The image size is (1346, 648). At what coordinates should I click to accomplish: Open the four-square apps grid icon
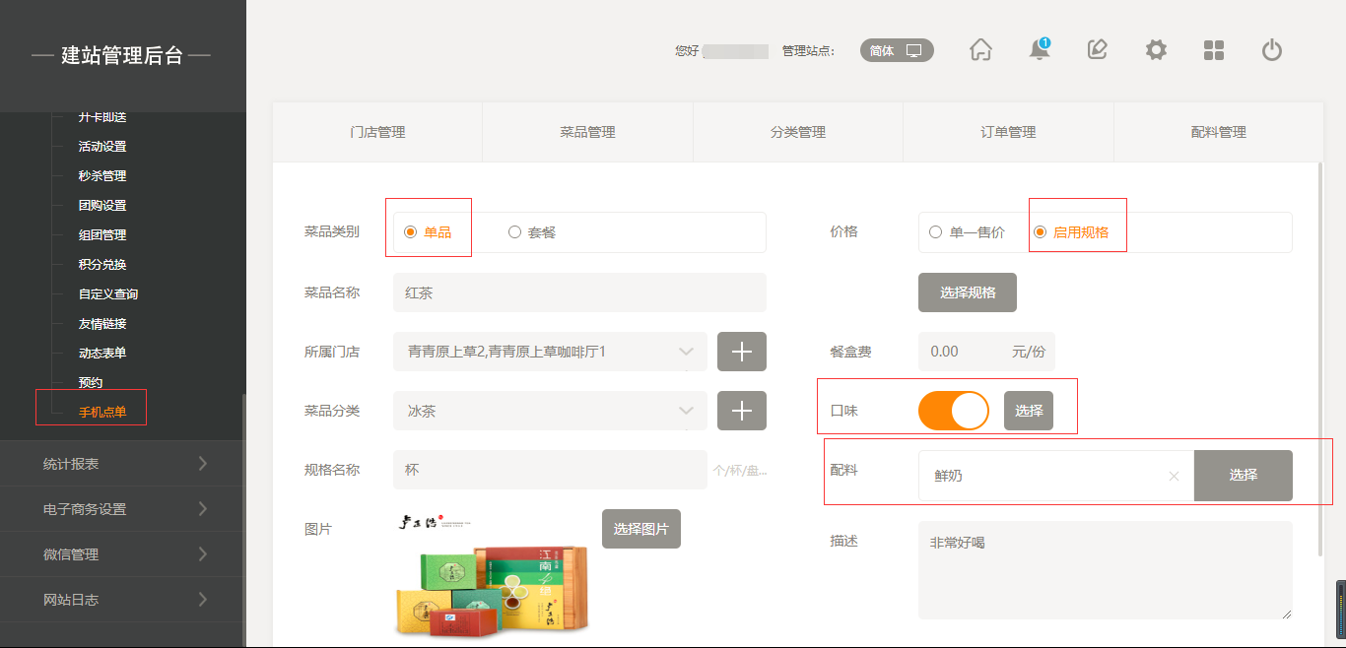pyautogui.click(x=1214, y=50)
